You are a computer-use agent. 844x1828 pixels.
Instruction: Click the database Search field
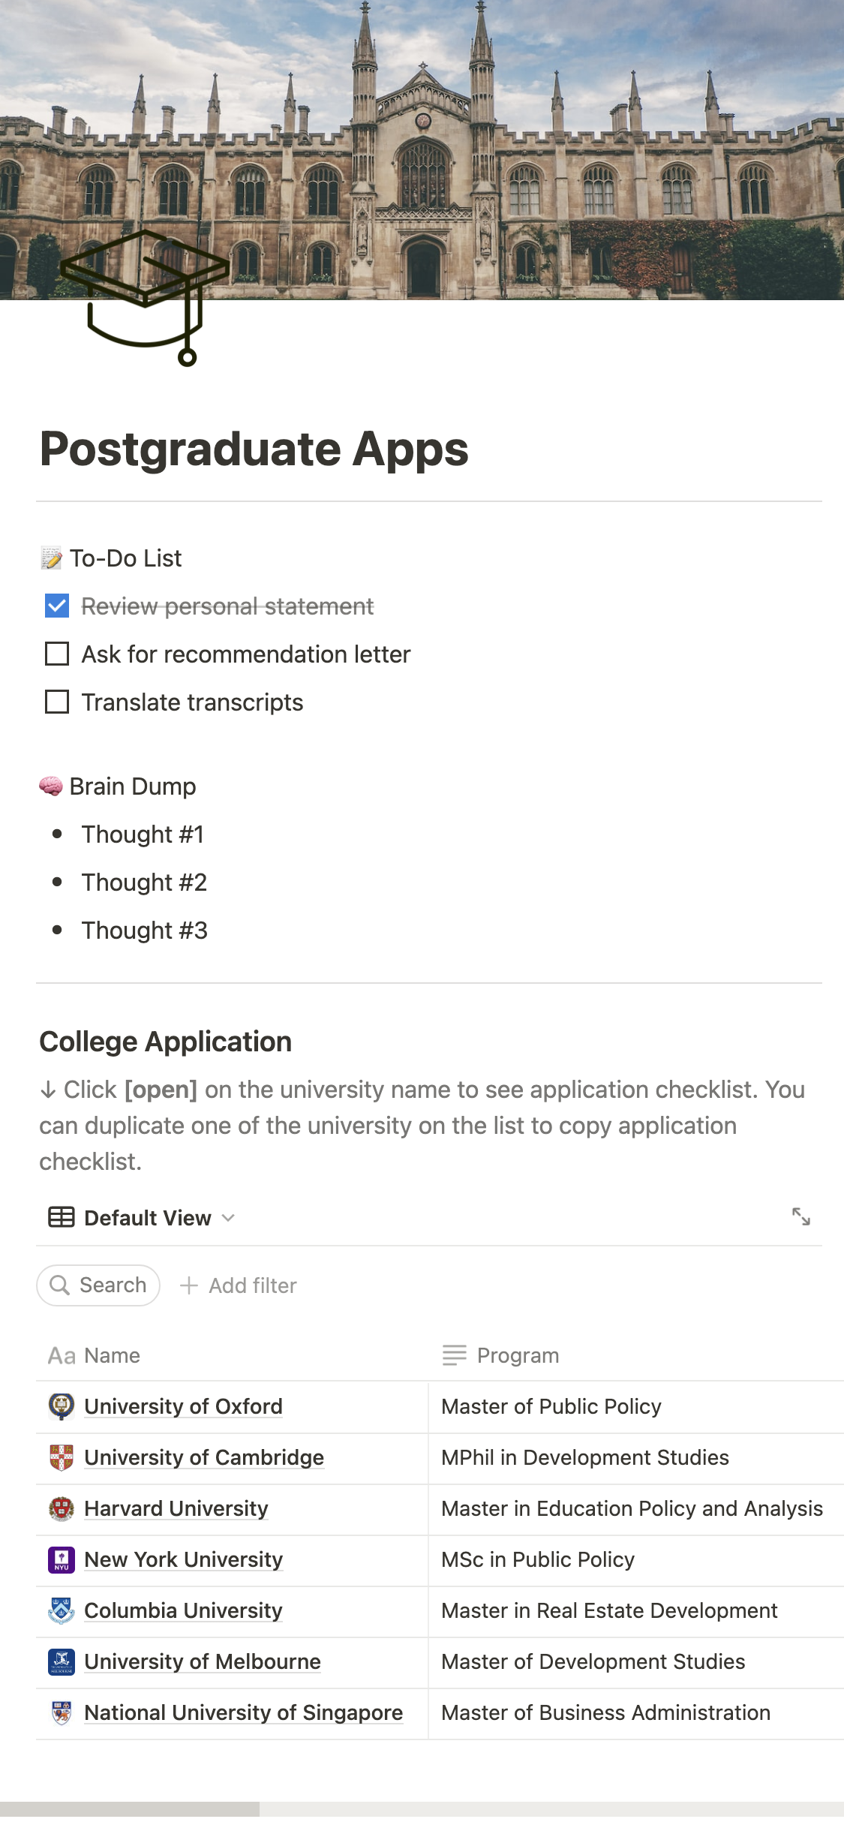pos(98,1285)
